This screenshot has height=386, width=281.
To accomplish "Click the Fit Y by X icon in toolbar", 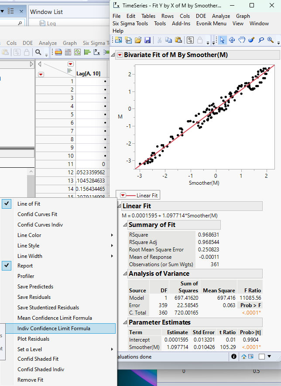I will point(97,52).
